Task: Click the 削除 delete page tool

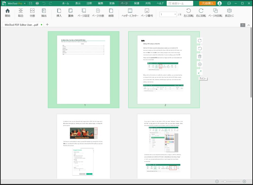Action: click(111, 13)
